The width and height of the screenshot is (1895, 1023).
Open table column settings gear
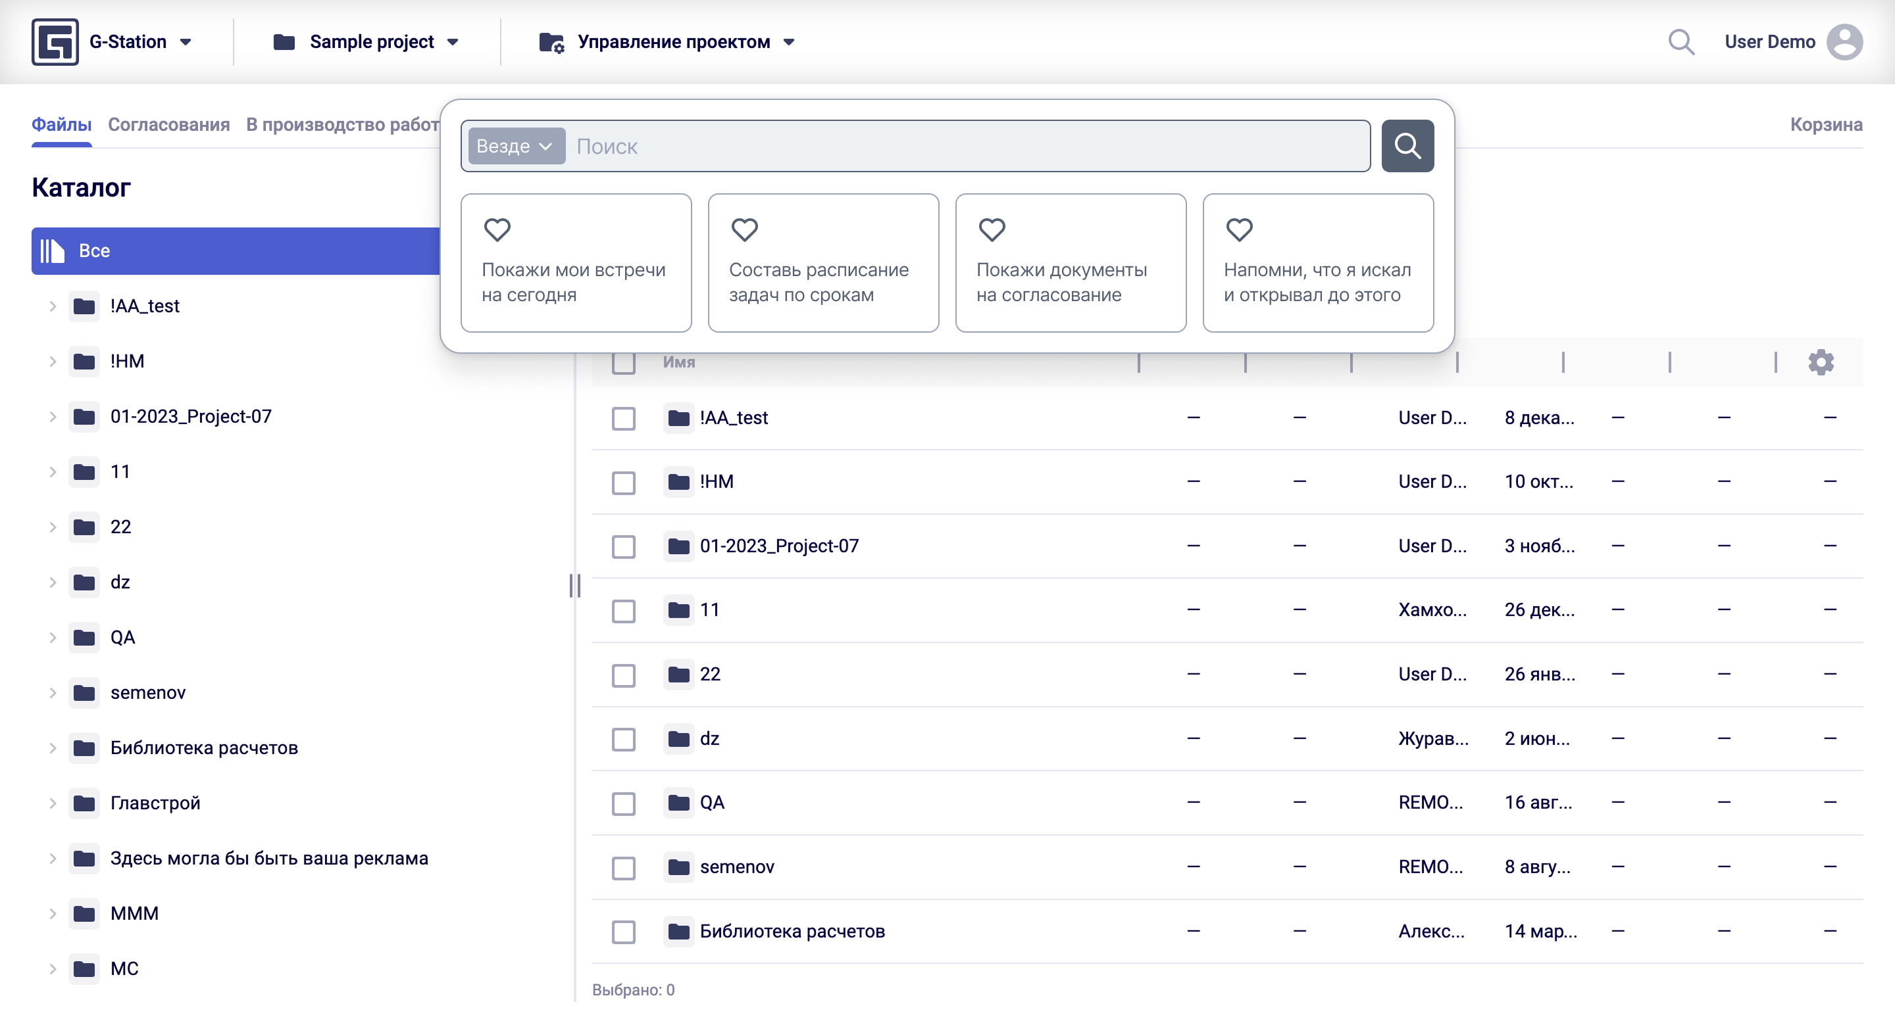(1821, 362)
